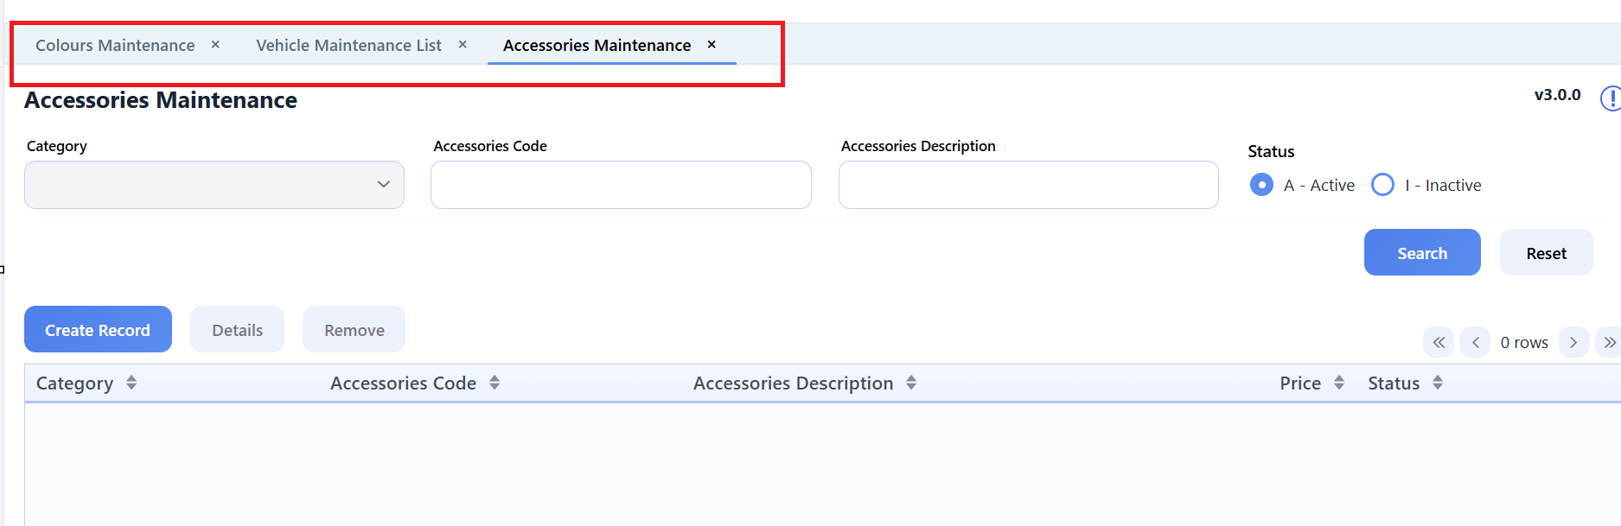Screen dimensions: 1621x526
Task: Switch to Colours Maintenance tab
Action: pyautogui.click(x=115, y=45)
